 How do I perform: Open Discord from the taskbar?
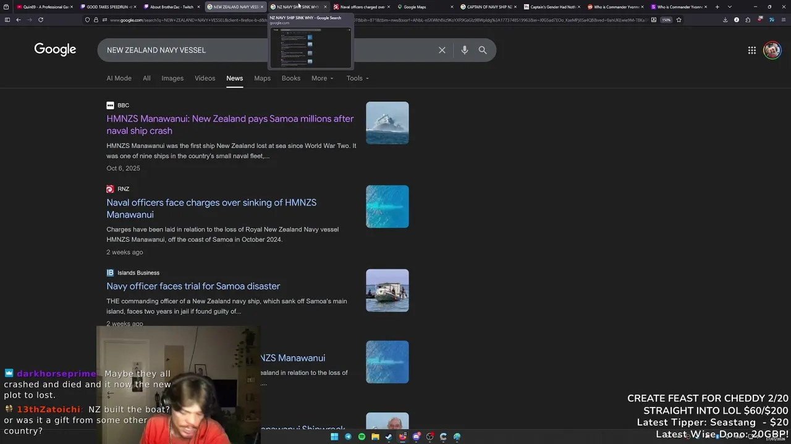tap(417, 437)
